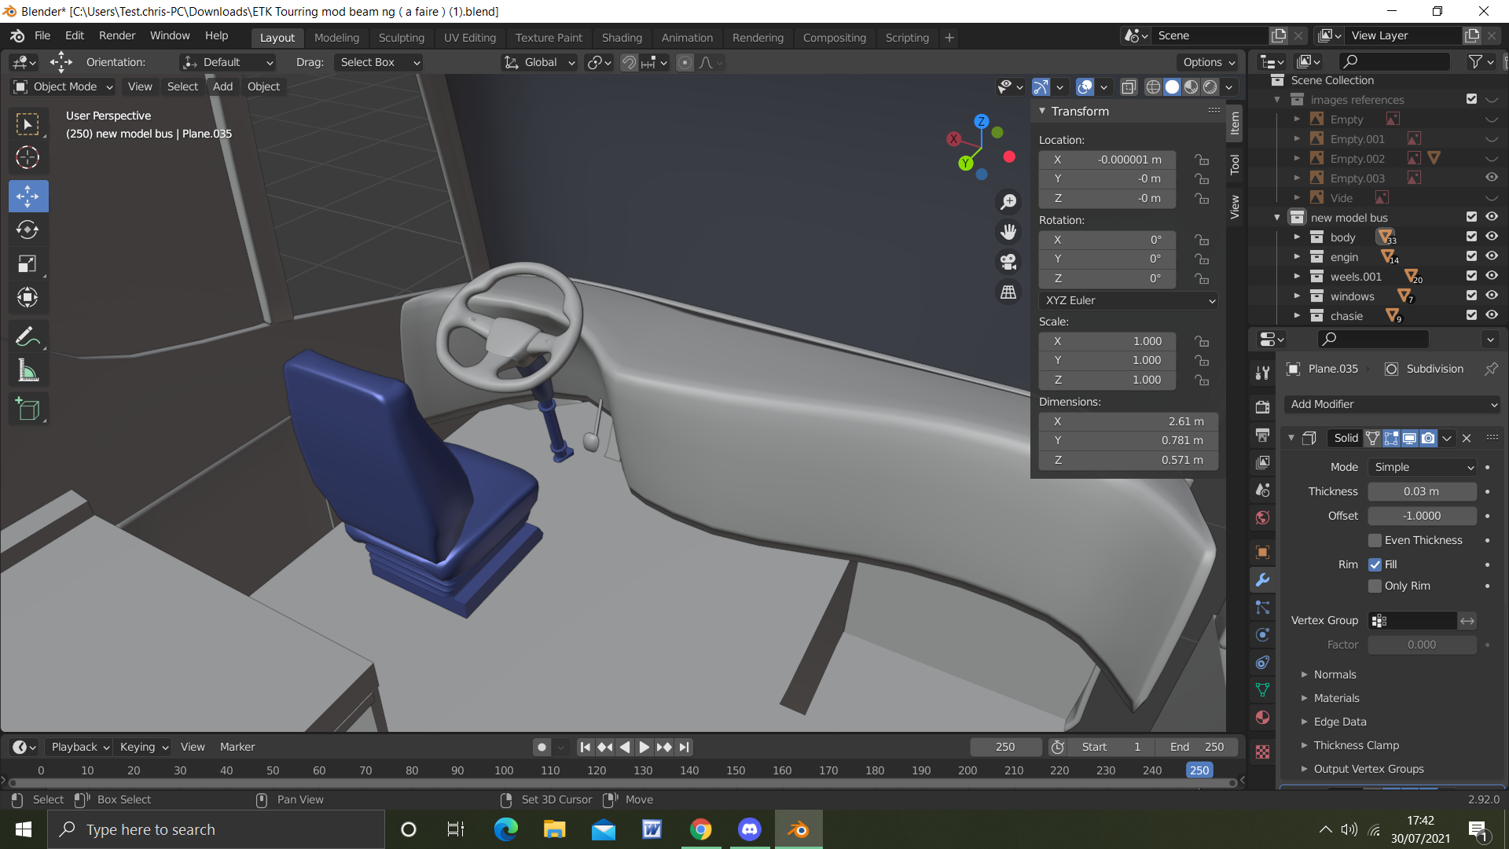The height and width of the screenshot is (849, 1509).
Task: Select the Scale tool
Action: point(28,263)
